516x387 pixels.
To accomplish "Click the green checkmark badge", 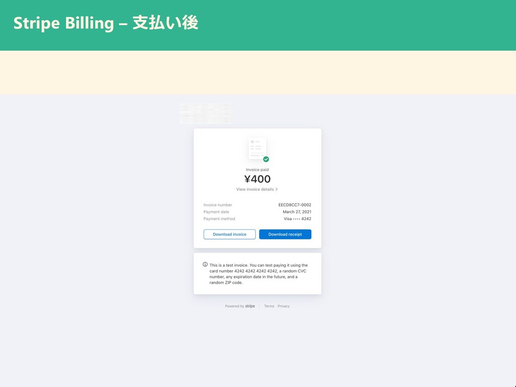I will (x=266, y=159).
